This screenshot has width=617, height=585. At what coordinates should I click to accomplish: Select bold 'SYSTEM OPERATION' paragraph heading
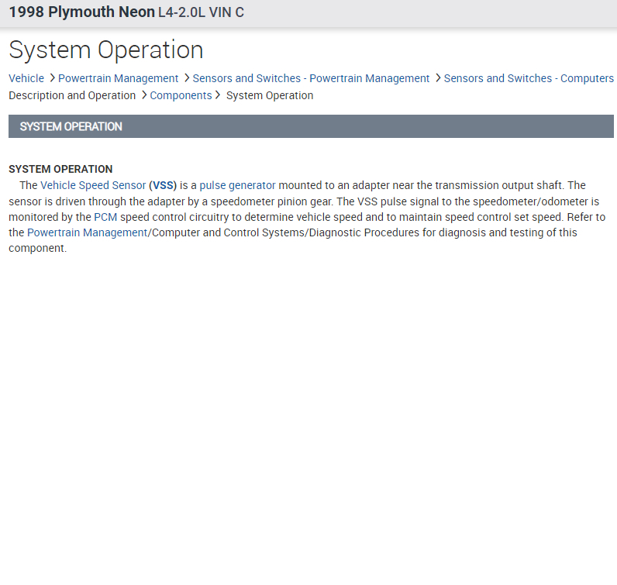coord(60,169)
